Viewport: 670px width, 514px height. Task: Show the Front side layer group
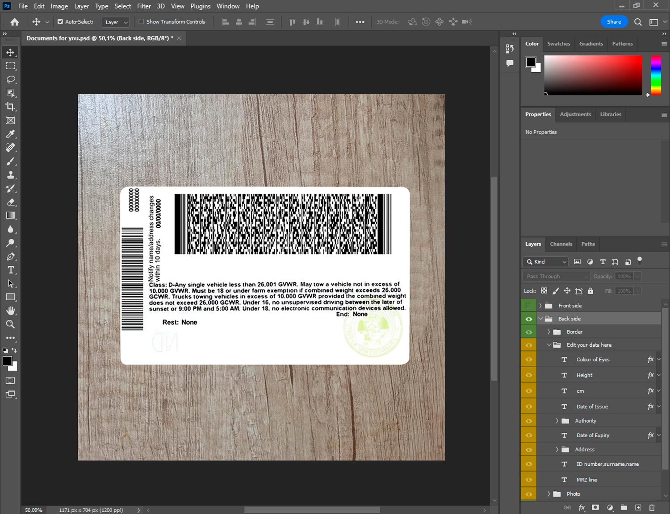point(528,306)
